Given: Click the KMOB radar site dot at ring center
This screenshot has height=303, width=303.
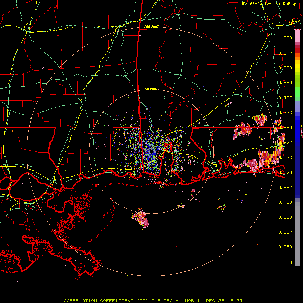Looking at the screenshot, I should [x=151, y=151].
